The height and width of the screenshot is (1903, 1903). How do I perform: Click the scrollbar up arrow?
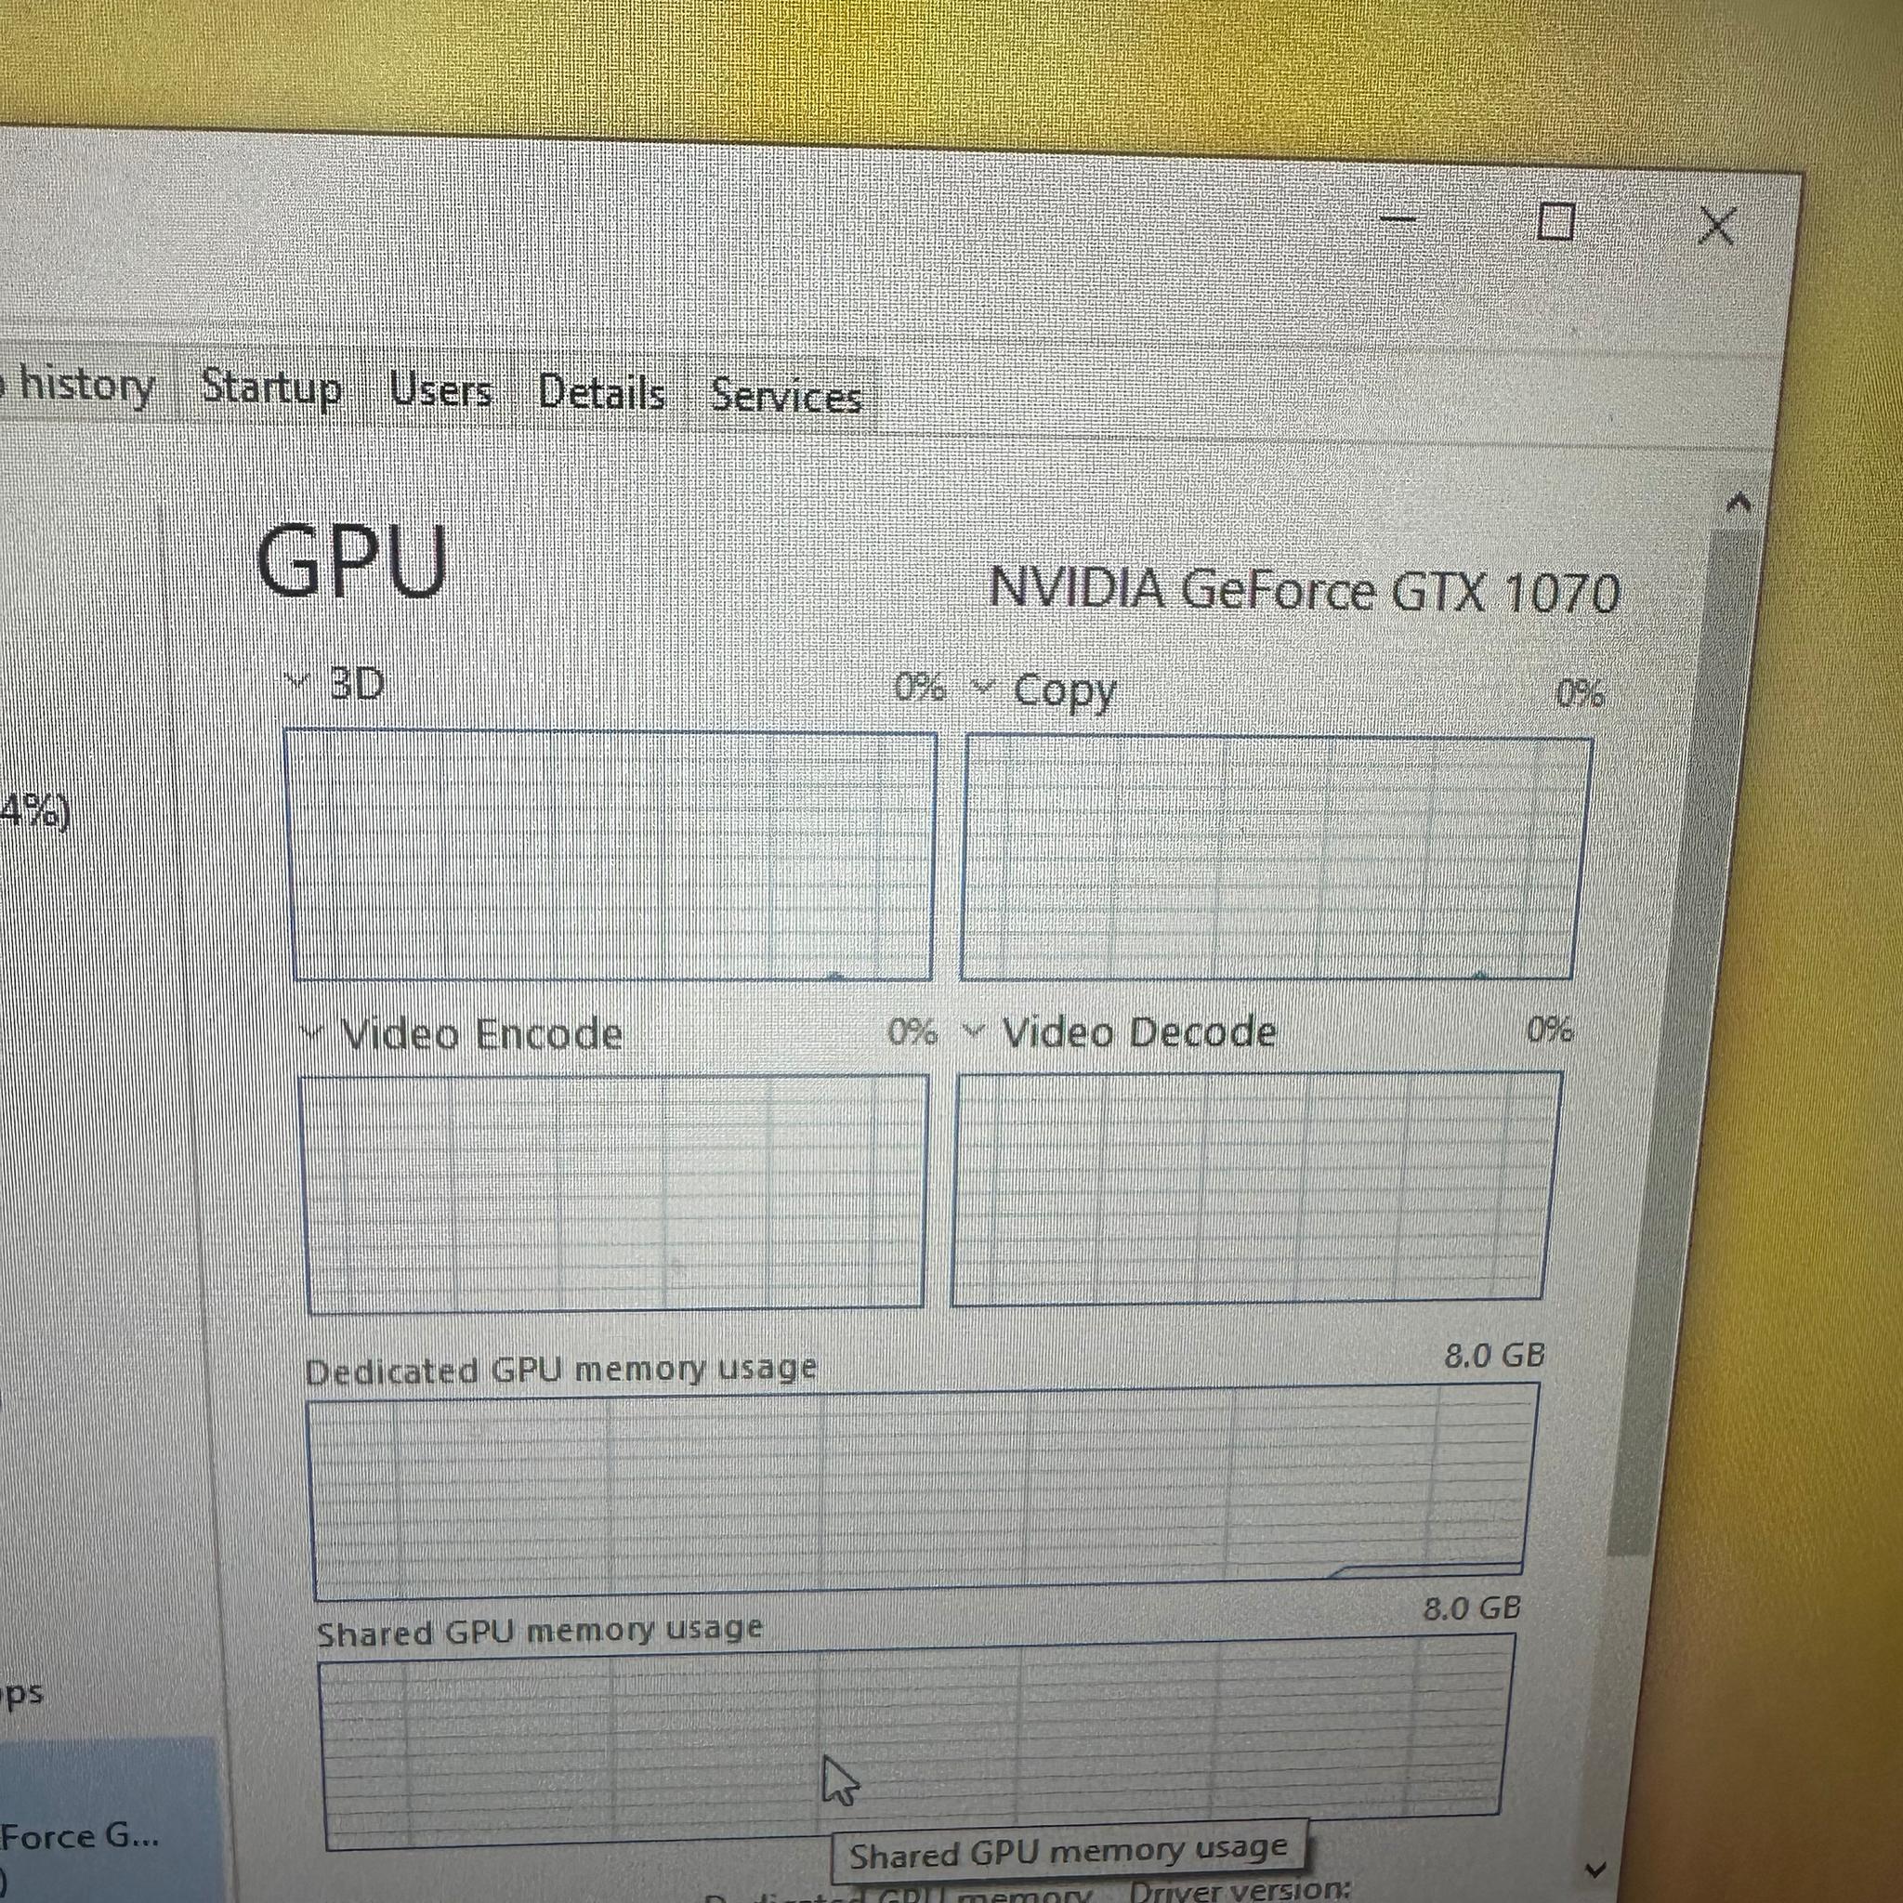(x=1739, y=504)
